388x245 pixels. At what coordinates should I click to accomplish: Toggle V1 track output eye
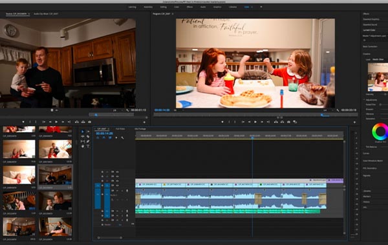click(x=117, y=185)
